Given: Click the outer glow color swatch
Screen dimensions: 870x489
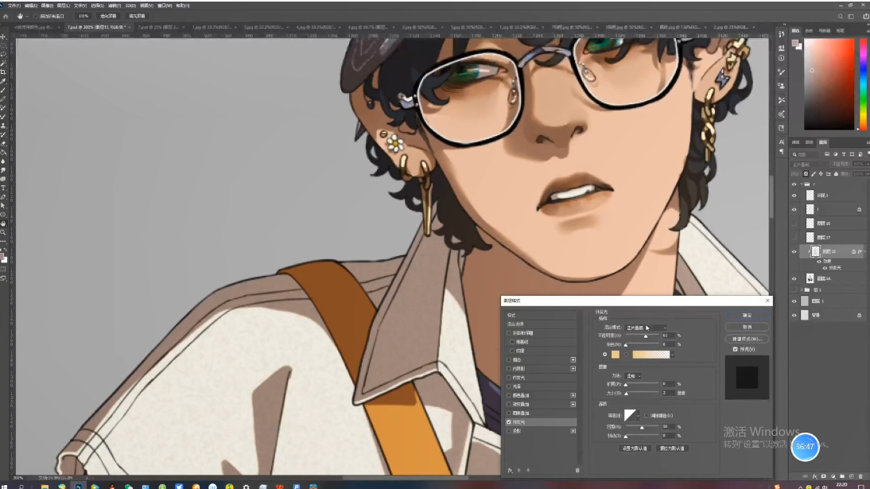Looking at the screenshot, I should 616,354.
